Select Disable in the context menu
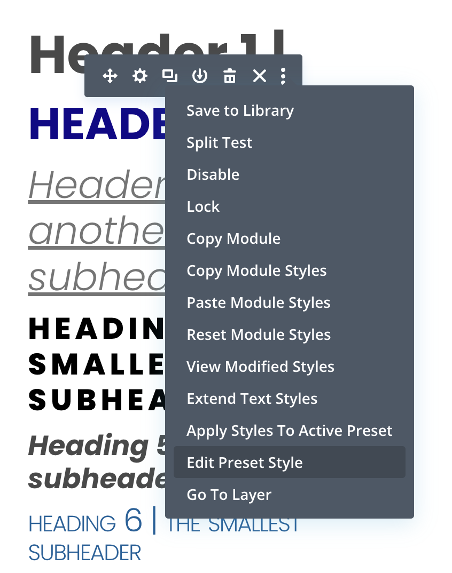The height and width of the screenshot is (573, 452). point(213,174)
